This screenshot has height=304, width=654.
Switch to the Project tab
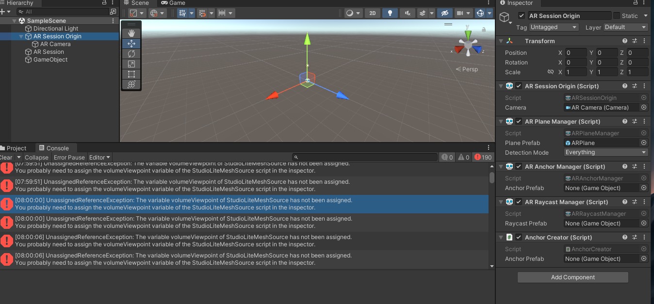pyautogui.click(x=16, y=148)
